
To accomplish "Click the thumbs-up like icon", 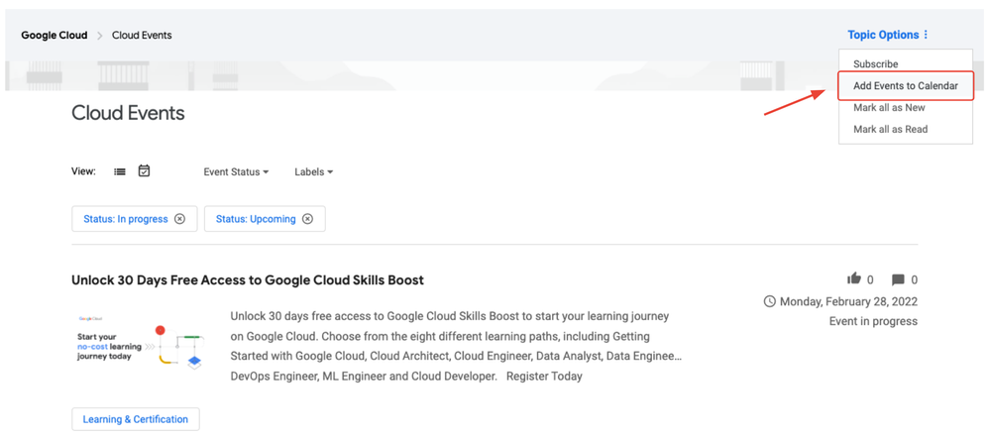I will coord(854,279).
